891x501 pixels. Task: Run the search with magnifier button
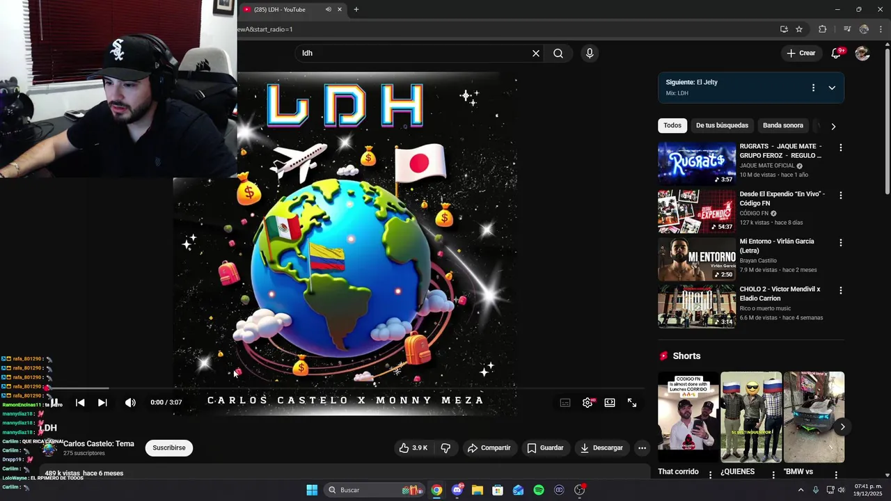pyautogui.click(x=558, y=54)
